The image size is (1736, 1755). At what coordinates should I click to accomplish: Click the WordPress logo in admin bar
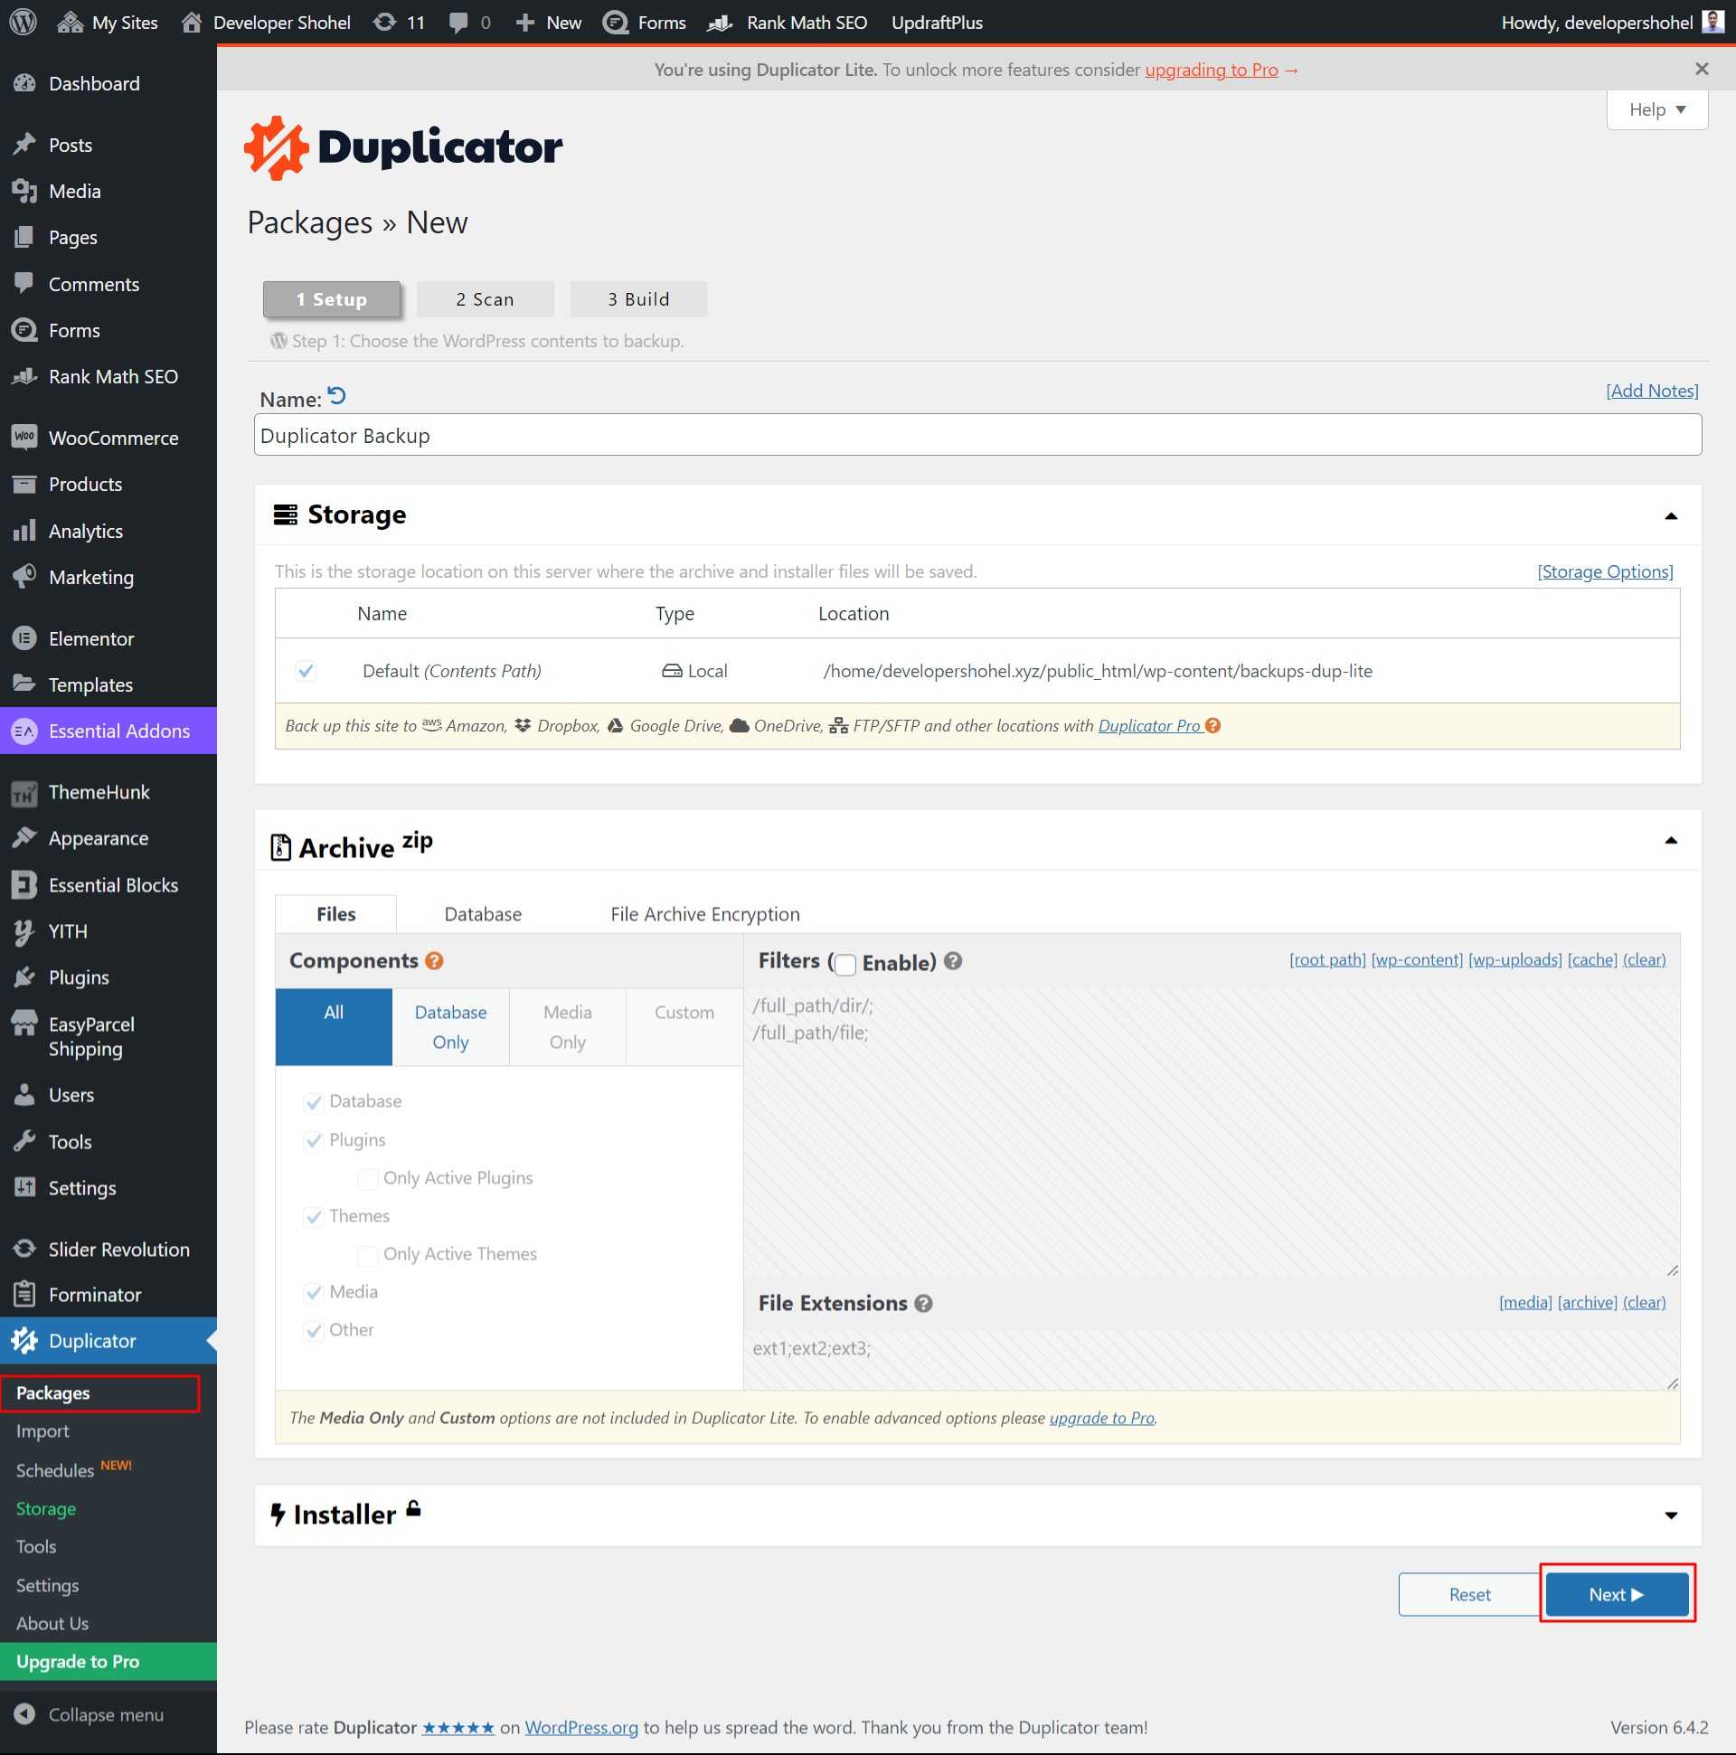point(23,22)
